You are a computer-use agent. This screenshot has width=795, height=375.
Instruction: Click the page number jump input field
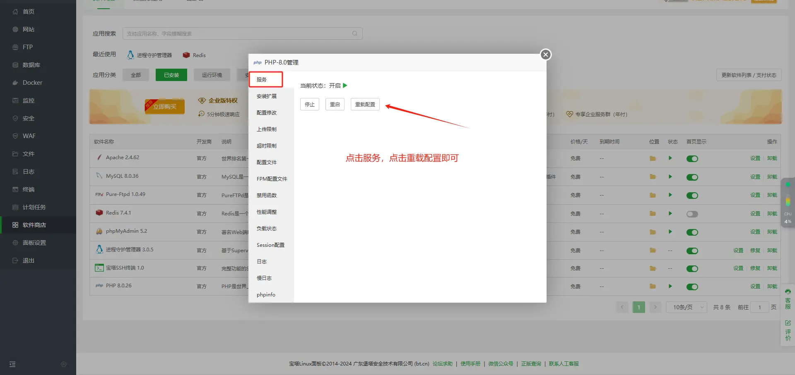(x=759, y=307)
